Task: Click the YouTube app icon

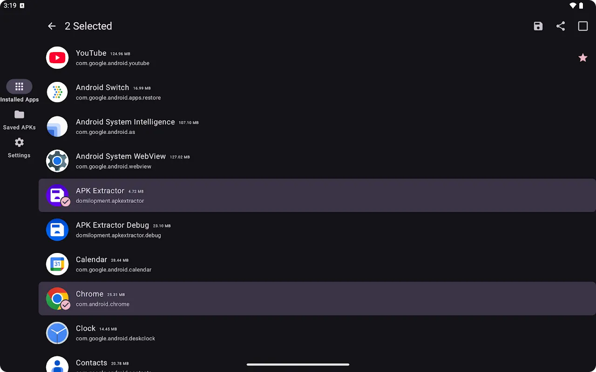Action: click(57, 58)
